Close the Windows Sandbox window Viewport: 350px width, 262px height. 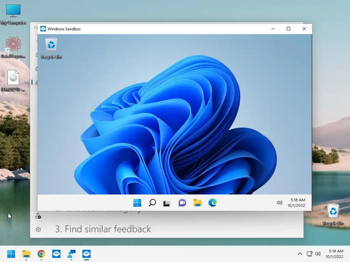pyautogui.click(x=304, y=29)
